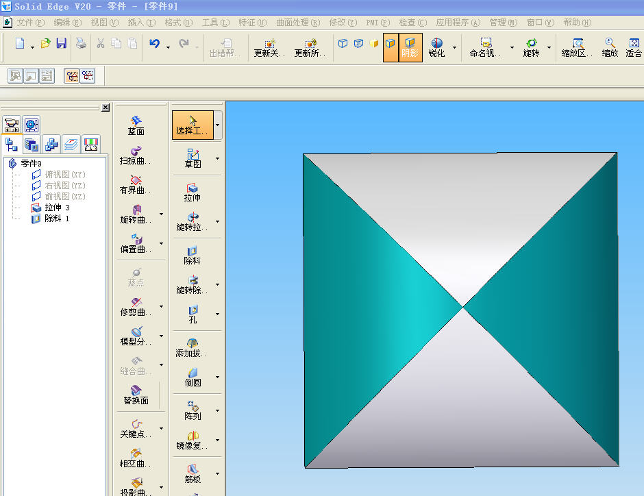
Task: Click the 添加拔 add draft tool
Action: click(x=192, y=348)
